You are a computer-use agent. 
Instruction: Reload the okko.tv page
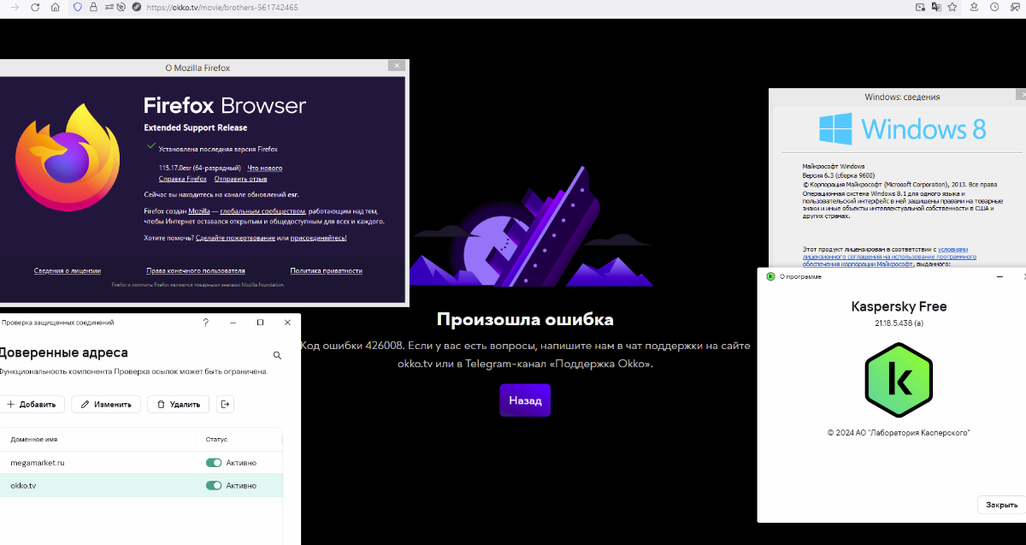(x=35, y=7)
